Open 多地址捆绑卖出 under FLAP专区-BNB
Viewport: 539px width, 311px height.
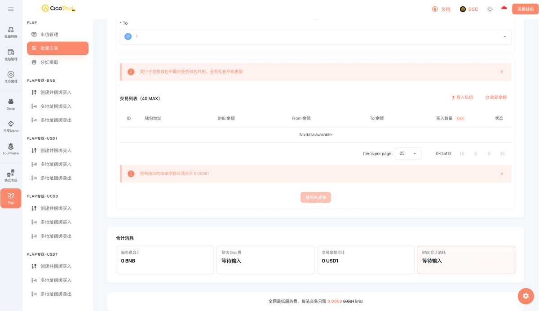[x=57, y=120]
